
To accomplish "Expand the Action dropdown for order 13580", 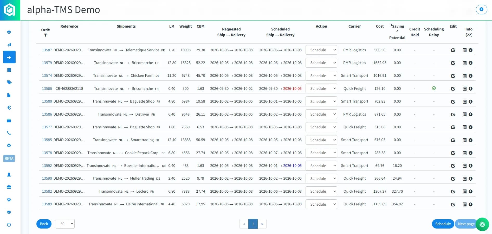I will tap(321, 102).
